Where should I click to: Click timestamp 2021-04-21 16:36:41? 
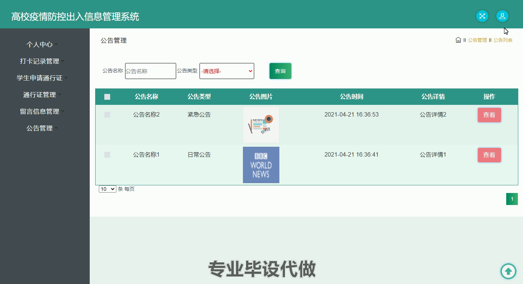(x=352, y=155)
